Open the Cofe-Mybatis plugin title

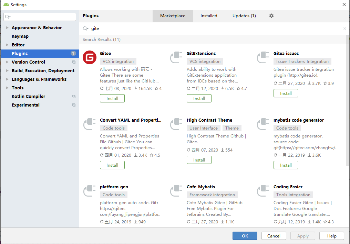click(201, 187)
